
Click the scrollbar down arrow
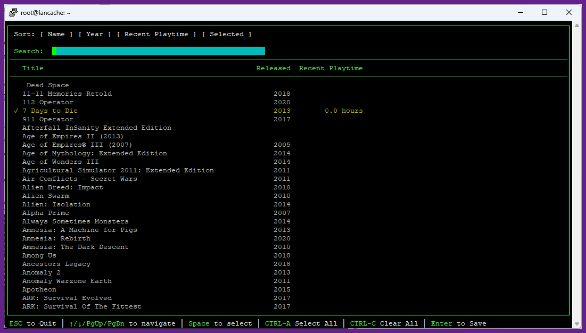click(576, 324)
